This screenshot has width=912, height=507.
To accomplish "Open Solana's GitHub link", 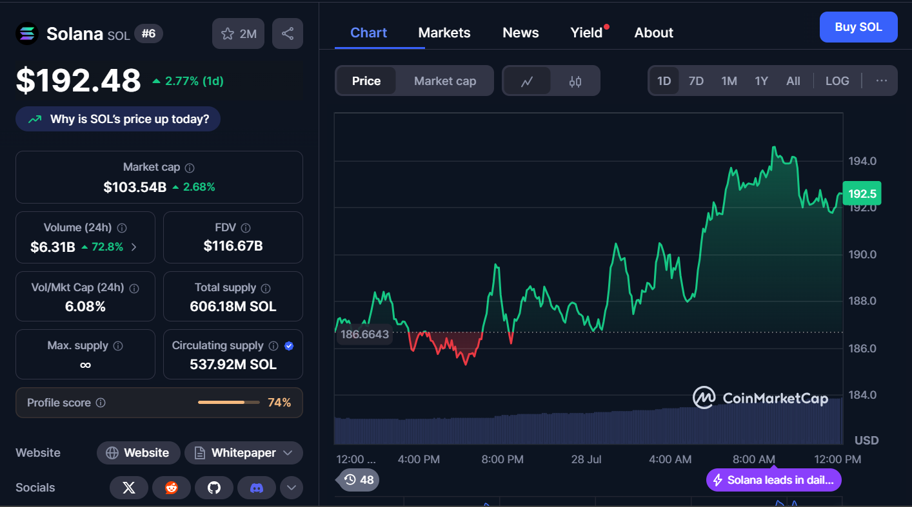I will pyautogui.click(x=214, y=488).
